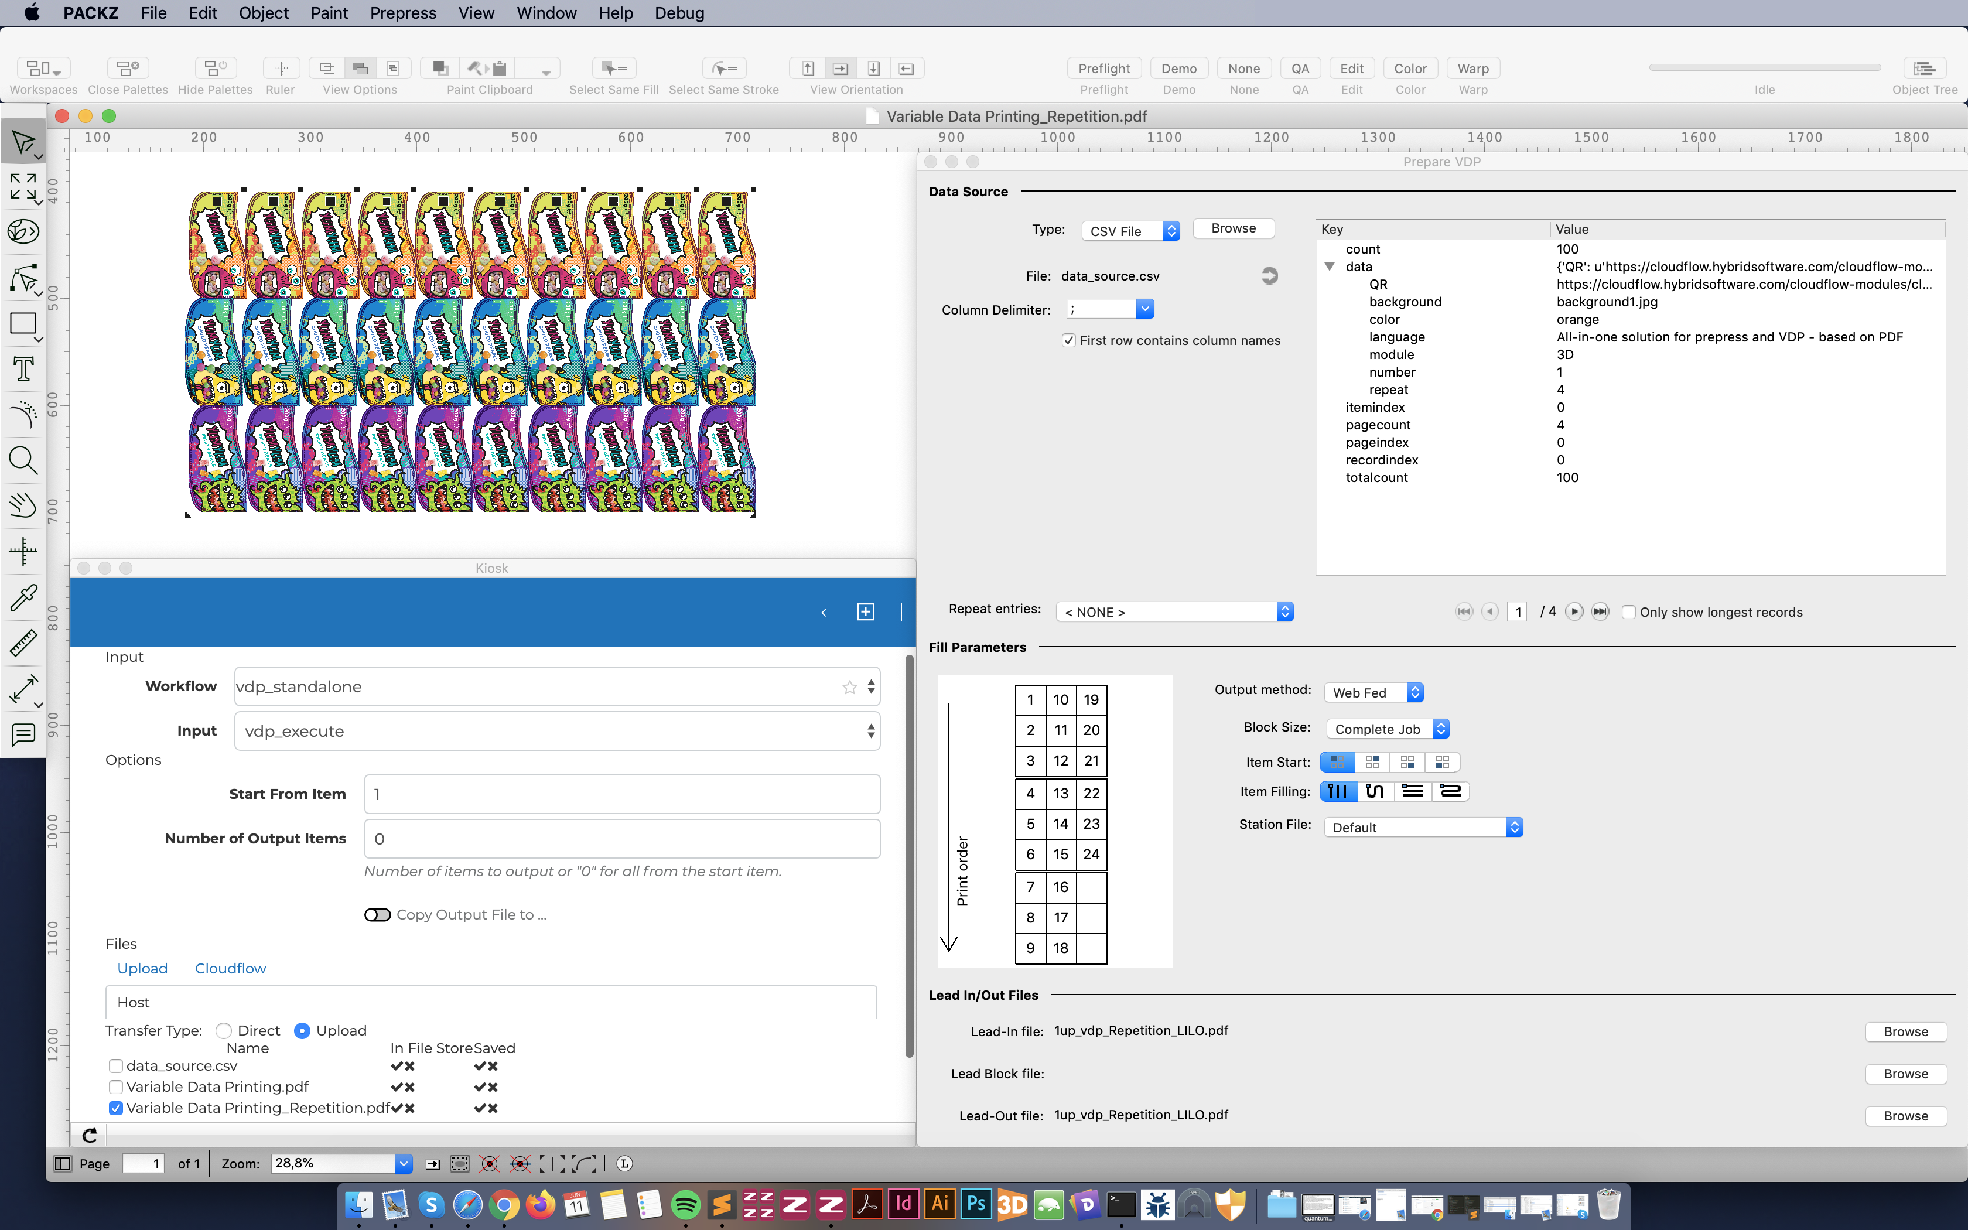Open the Output method Web Fed dropdown
Screen dimensions: 1968x1230
[x=1373, y=692]
